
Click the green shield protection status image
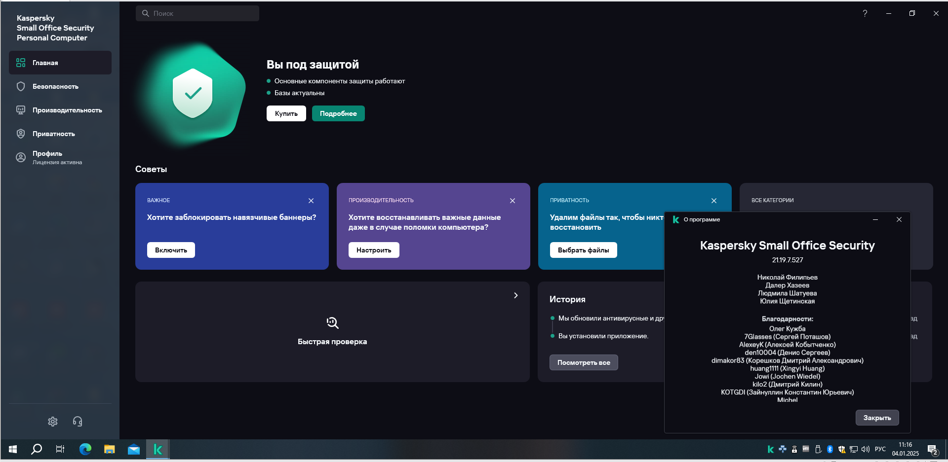(193, 94)
